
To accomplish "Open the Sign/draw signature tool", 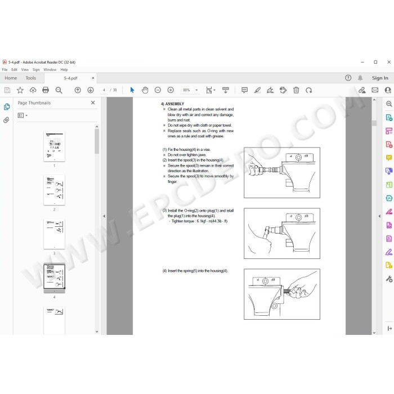I will pos(270,90).
